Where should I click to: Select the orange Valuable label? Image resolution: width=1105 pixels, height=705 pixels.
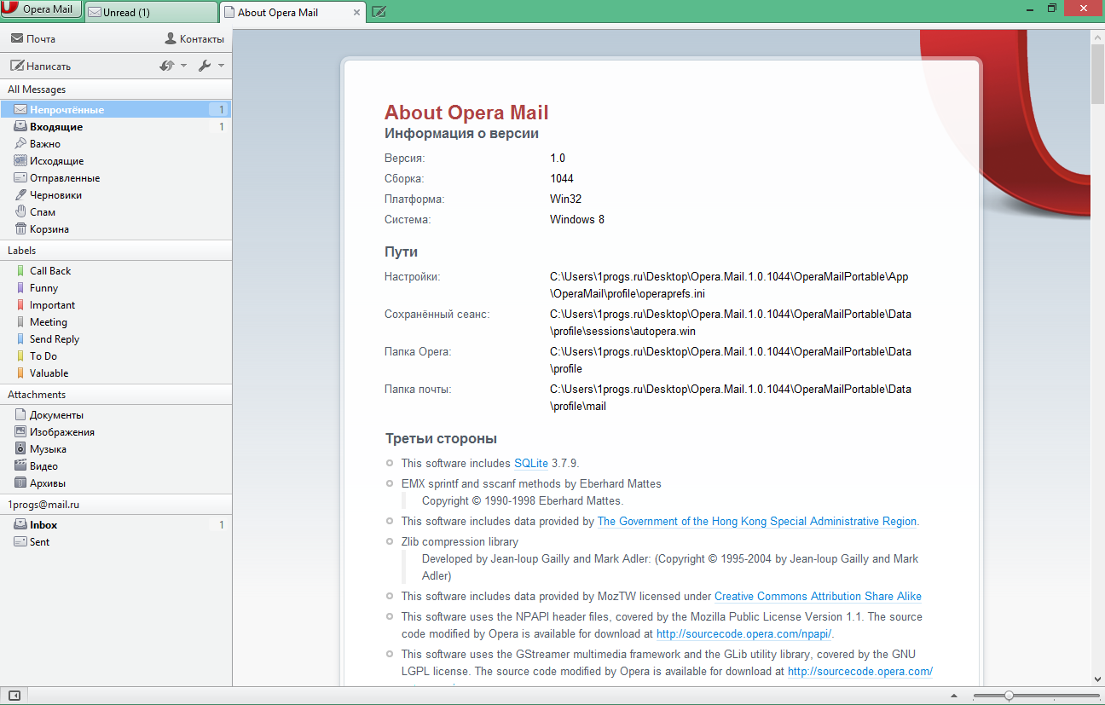tap(116, 373)
